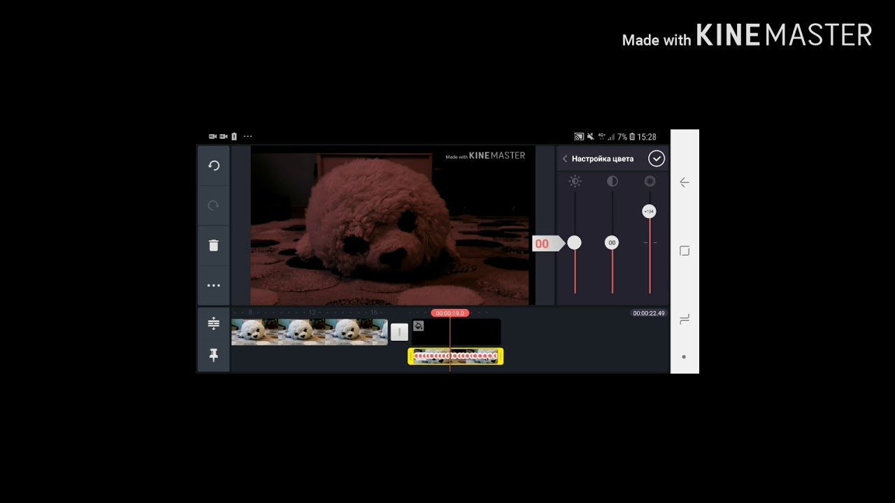895x503 pixels.
Task: Open the three-dot more options menu
Action: click(x=214, y=285)
